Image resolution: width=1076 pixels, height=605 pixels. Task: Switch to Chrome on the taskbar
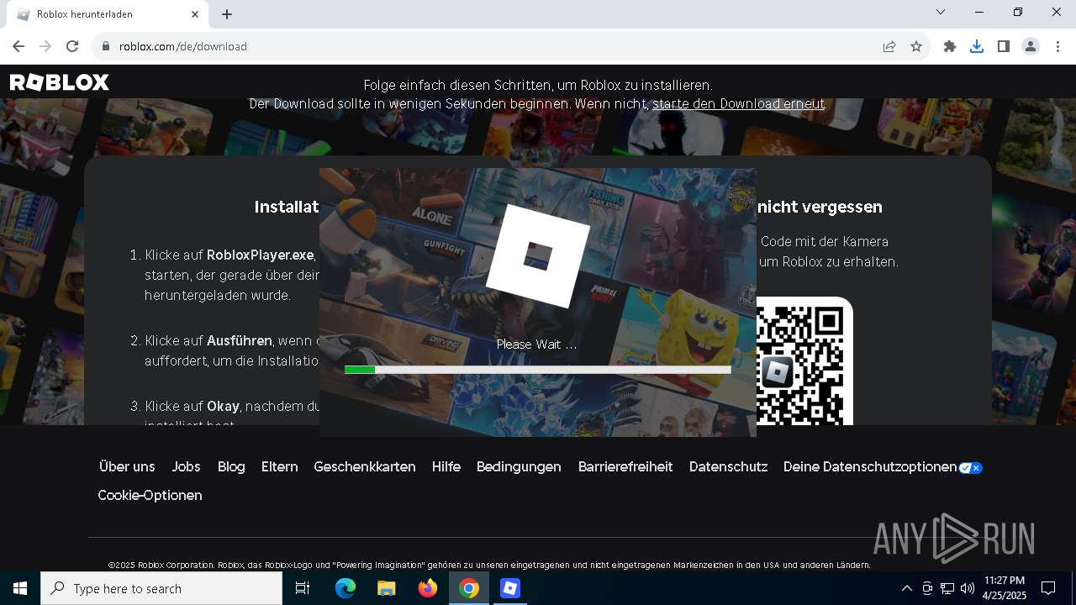pyautogui.click(x=469, y=588)
